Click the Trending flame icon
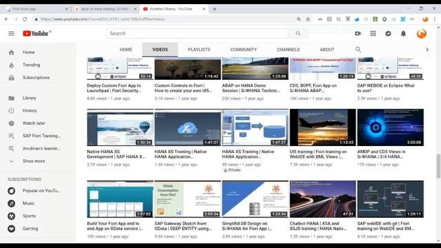Screen dimensions: 441x248 pos(11,65)
